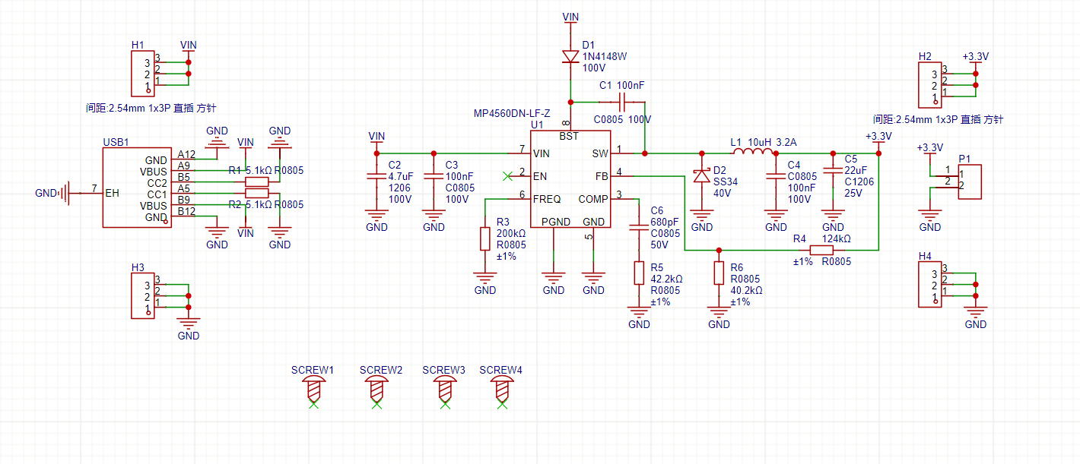
Task: Click the 124kΩ resistor value text
Action: pyautogui.click(x=836, y=238)
